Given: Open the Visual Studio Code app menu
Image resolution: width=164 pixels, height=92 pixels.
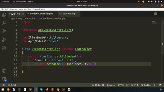Looking at the screenshot, I should point(23,2).
